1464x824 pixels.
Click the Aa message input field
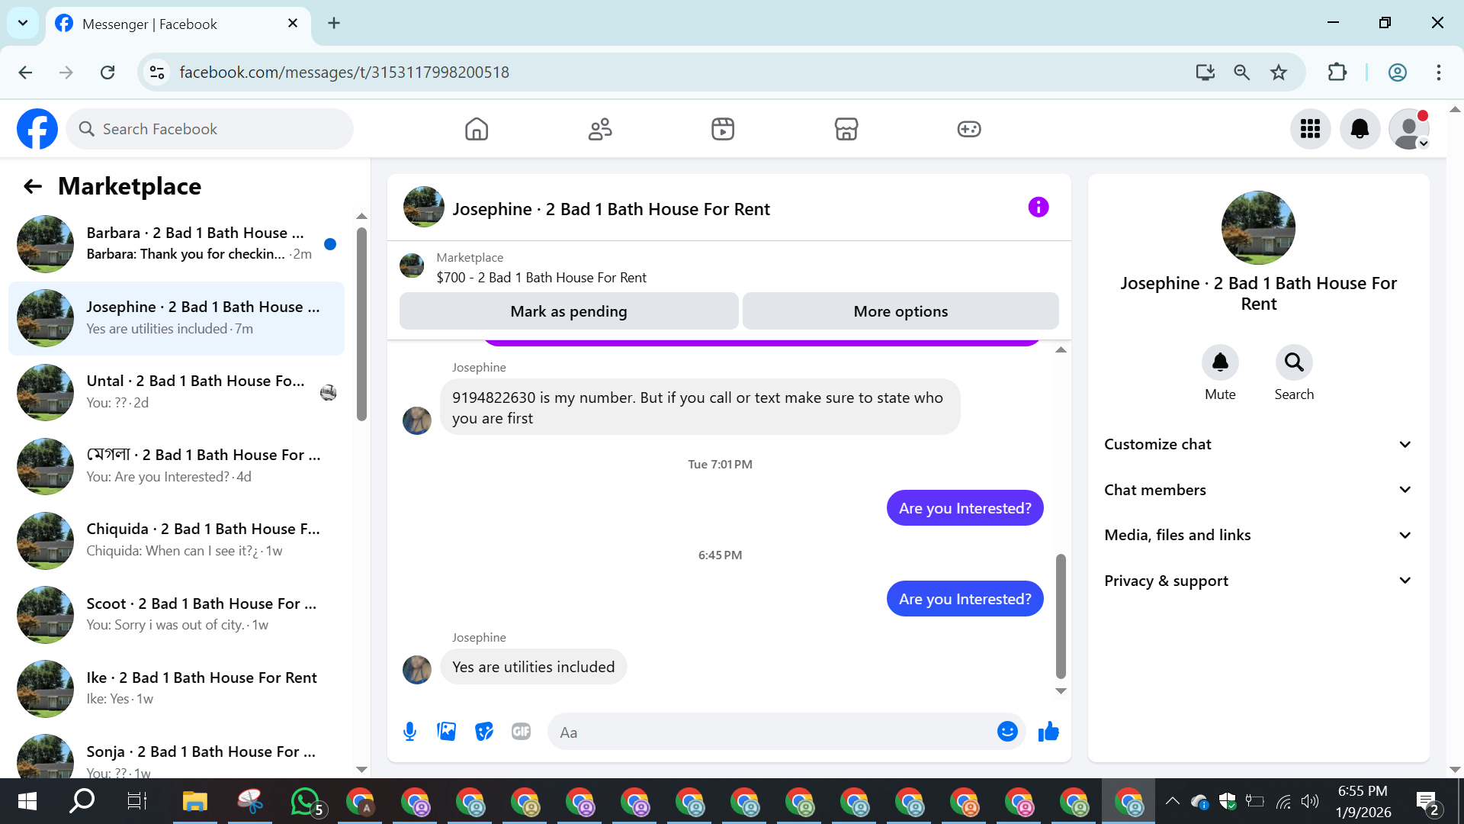(x=770, y=732)
